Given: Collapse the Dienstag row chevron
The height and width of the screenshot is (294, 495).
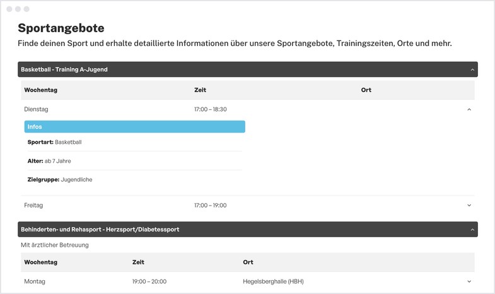Looking at the screenshot, I should (x=469, y=109).
